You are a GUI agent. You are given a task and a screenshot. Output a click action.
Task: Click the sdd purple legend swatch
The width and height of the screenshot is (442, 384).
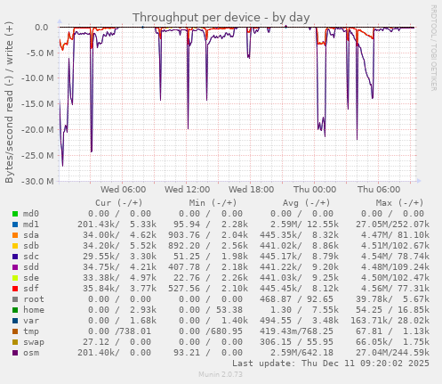click(15, 267)
